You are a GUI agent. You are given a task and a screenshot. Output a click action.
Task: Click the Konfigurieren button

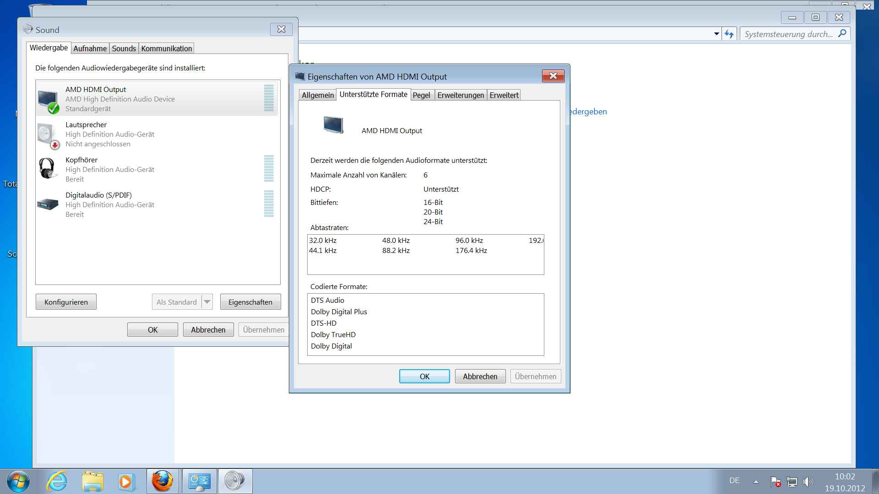[x=66, y=302]
